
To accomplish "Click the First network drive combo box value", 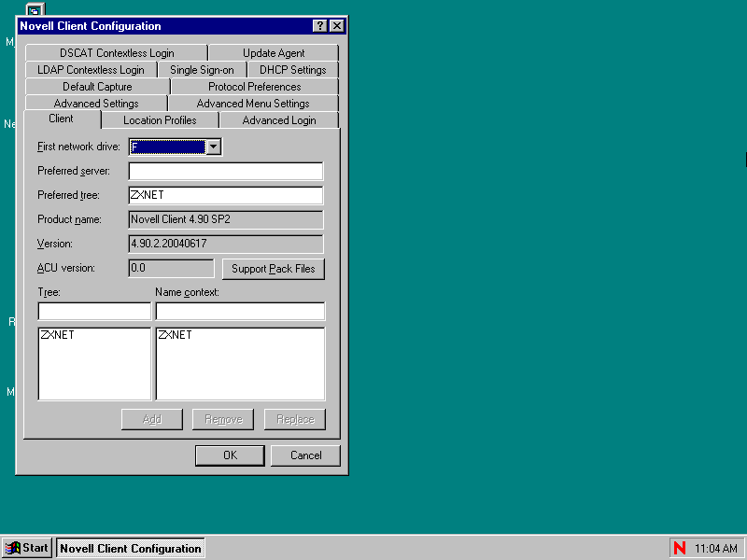I will pyautogui.click(x=168, y=147).
